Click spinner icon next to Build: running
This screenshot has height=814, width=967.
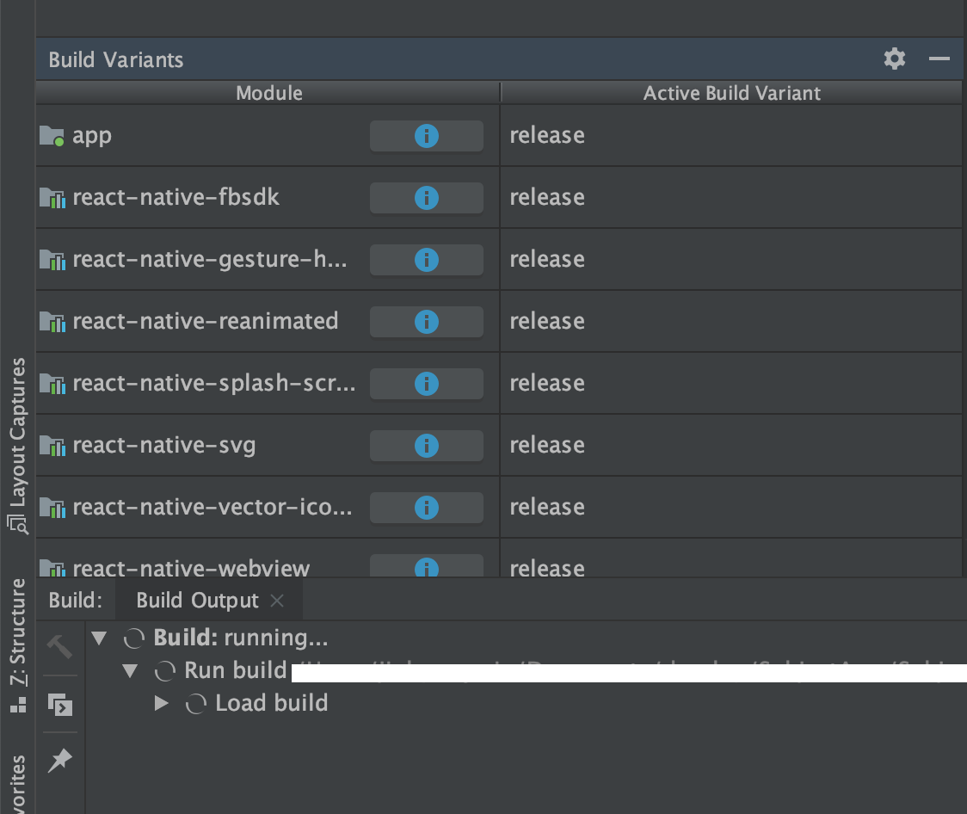(x=134, y=638)
